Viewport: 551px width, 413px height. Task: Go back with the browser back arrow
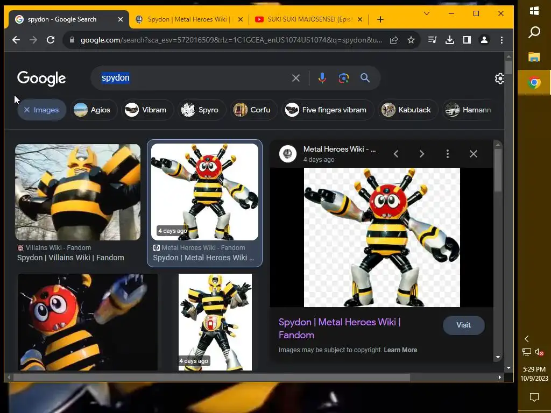[x=16, y=40]
